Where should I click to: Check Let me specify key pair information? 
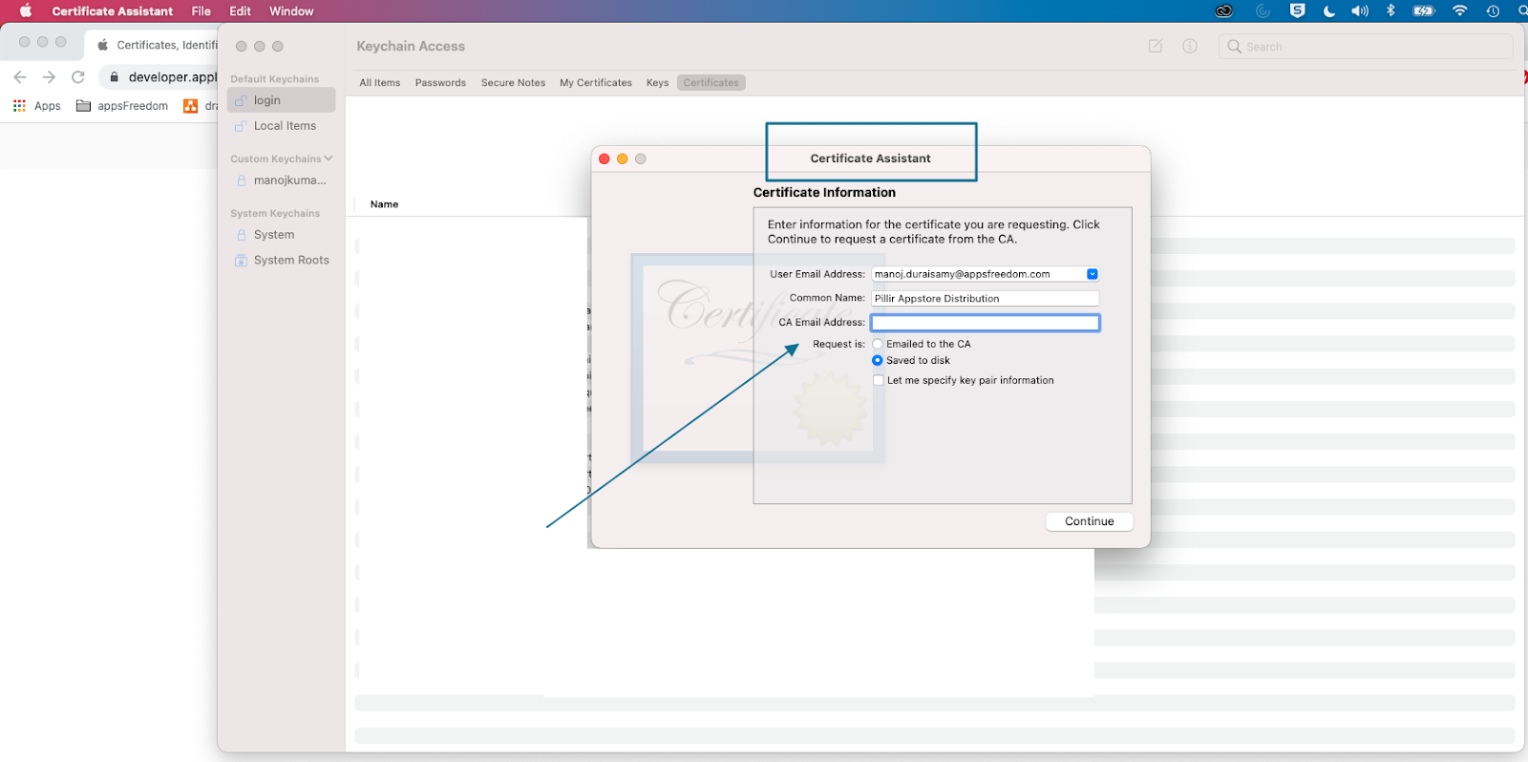click(879, 380)
